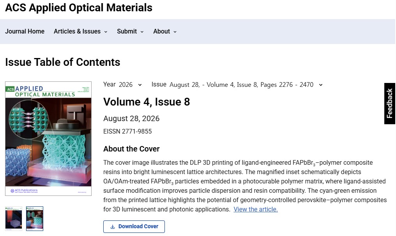Click the Issue August 28 volume text

(x=241, y=85)
